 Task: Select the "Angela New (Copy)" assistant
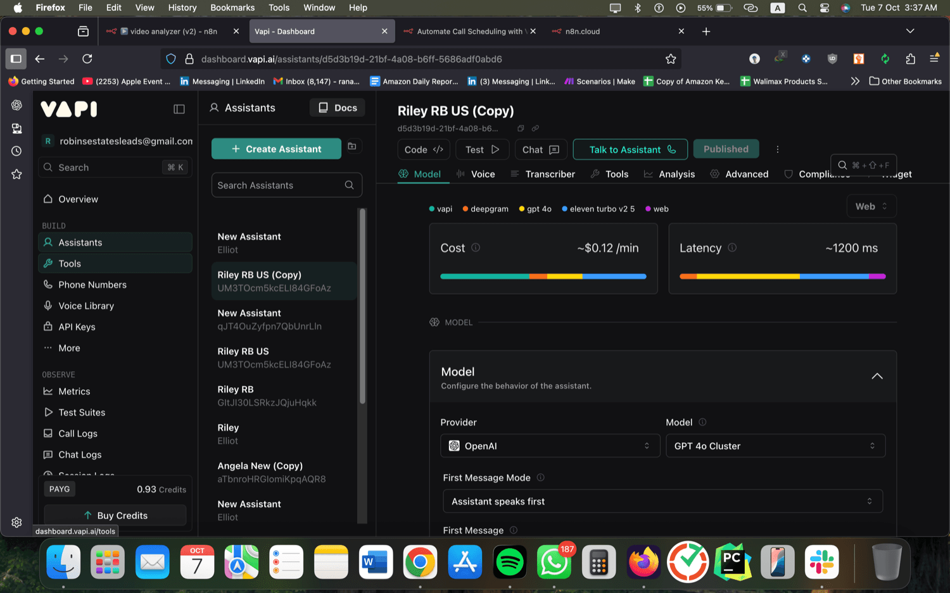284,472
